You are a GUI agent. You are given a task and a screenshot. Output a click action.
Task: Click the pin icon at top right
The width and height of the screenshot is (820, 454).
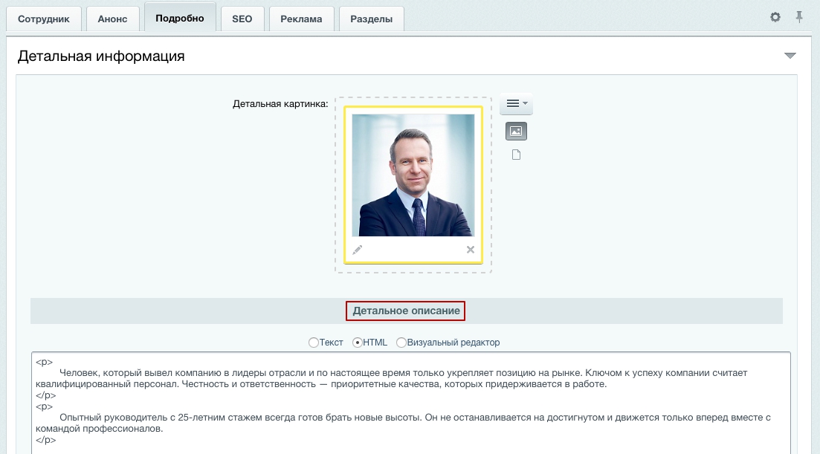point(799,17)
